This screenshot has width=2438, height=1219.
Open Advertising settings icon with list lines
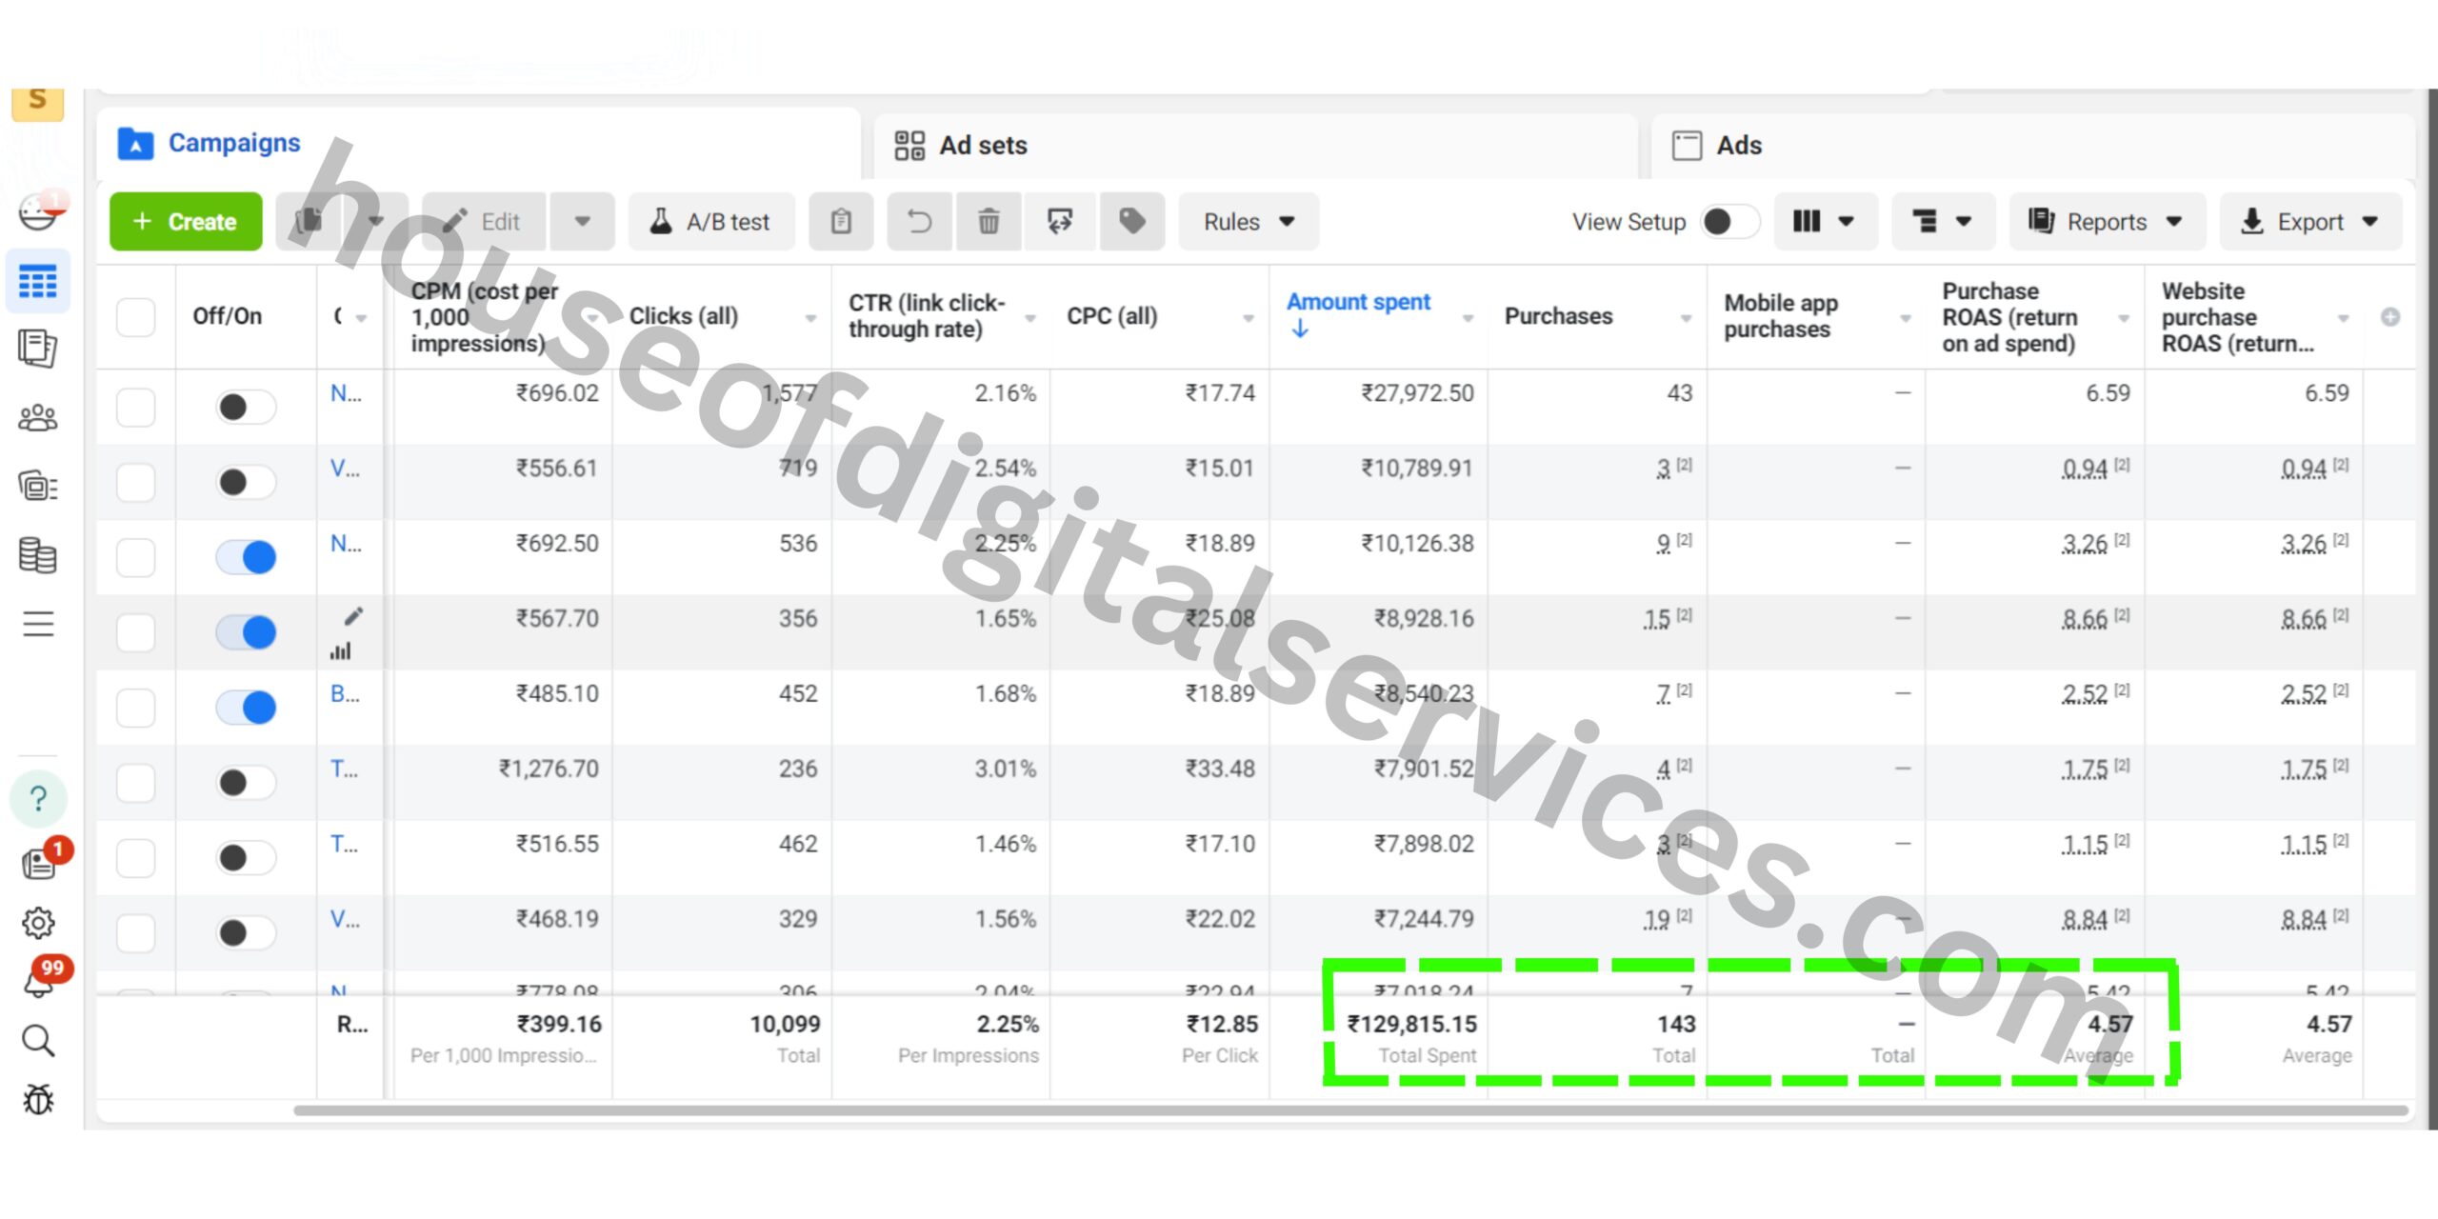pyautogui.click(x=38, y=486)
